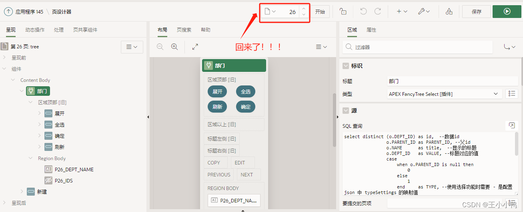Select the 部门 region in the tree
Image resolution: width=523 pixels, height=212 pixels.
[38, 91]
